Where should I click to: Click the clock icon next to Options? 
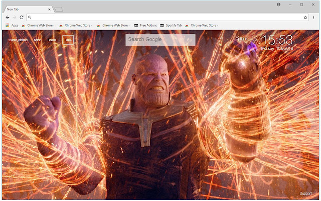pyautogui.click(x=254, y=39)
